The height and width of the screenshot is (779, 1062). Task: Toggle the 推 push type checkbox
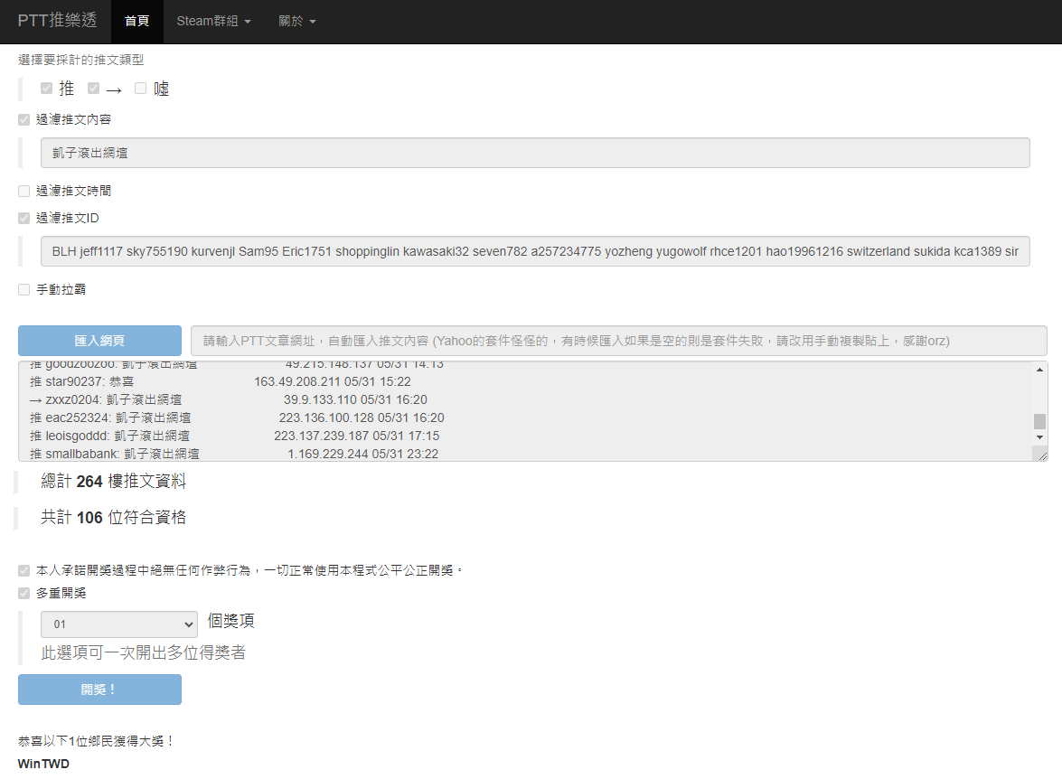(x=47, y=88)
